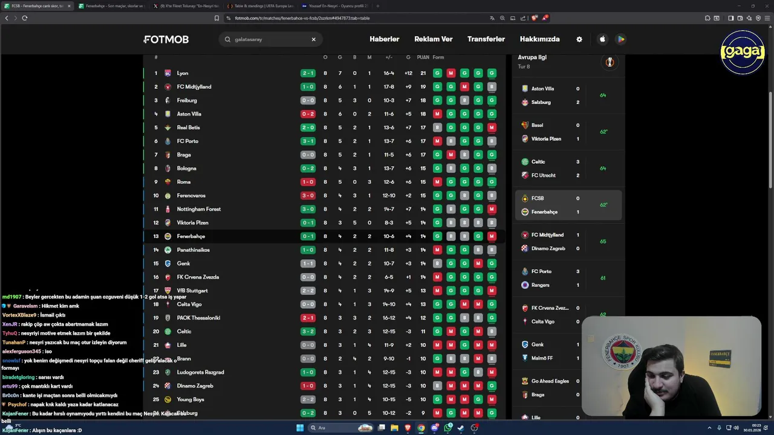Image resolution: width=774 pixels, height=435 pixels.
Task: Open the Celtic vs FC Utrecht match
Action: pos(568,169)
